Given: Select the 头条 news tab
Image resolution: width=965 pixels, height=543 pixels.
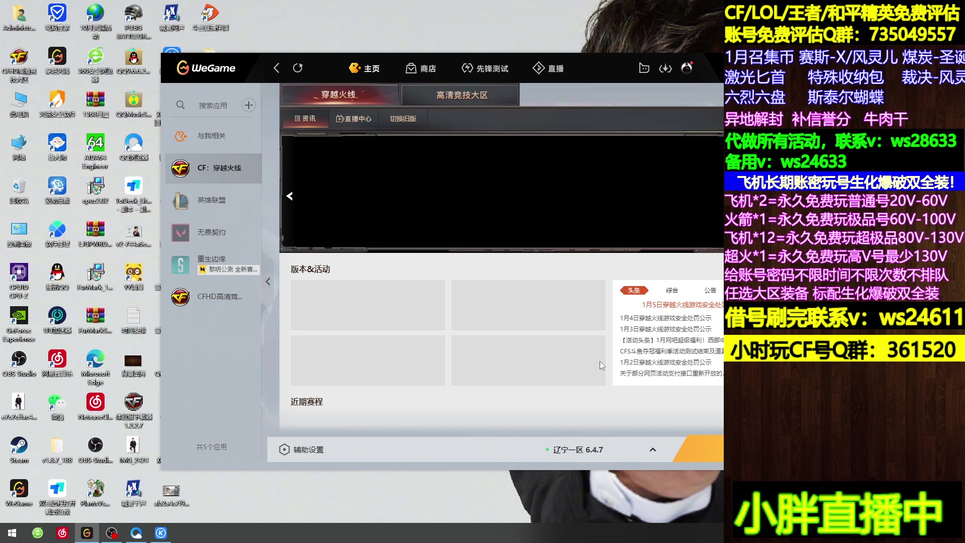Looking at the screenshot, I should coord(634,290).
